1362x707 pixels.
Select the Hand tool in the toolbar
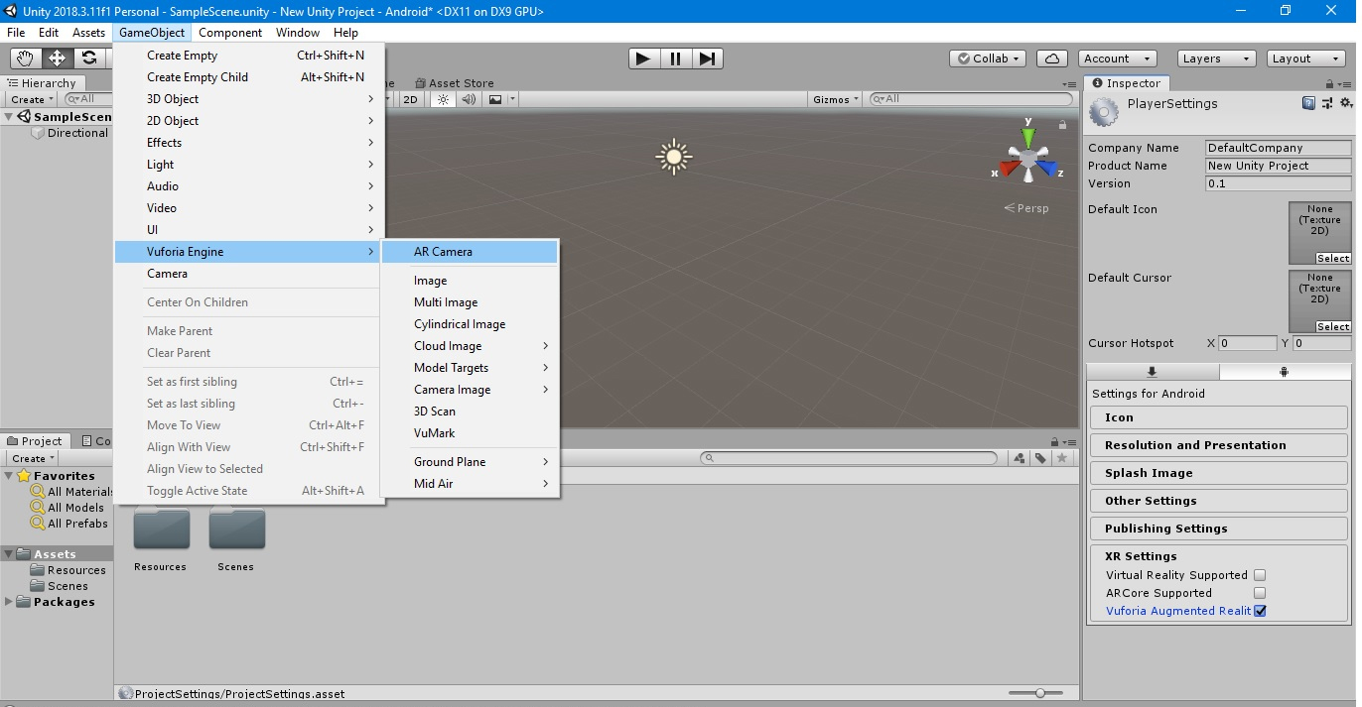click(25, 59)
